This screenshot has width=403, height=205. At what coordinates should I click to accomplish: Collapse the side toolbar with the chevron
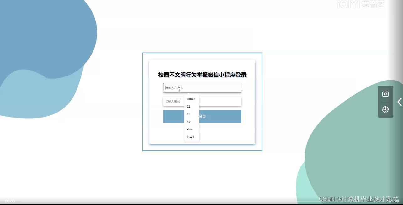click(399, 102)
